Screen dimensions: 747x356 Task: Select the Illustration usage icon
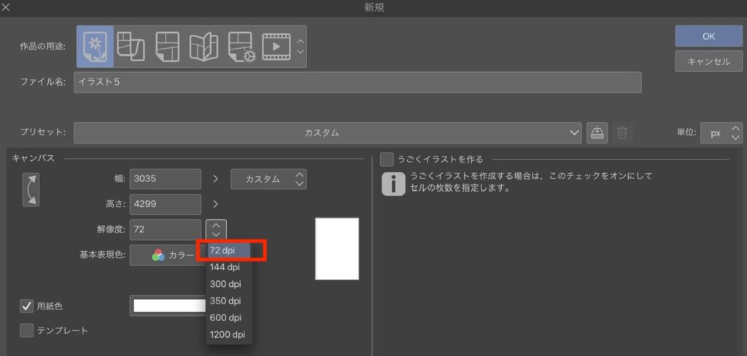pos(96,46)
